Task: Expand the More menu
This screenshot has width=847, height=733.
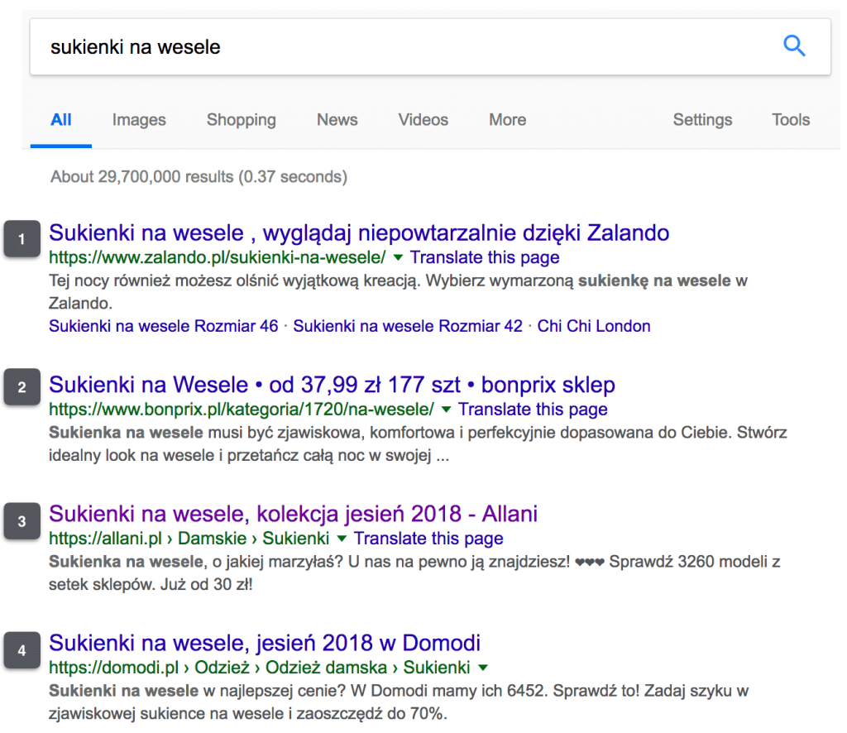Action: (507, 120)
